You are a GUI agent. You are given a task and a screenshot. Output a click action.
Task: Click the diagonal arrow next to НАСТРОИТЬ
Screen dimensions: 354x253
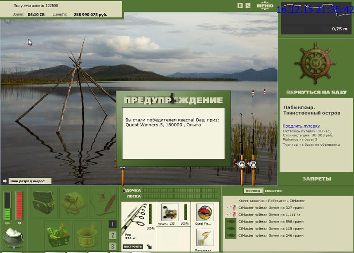(150, 247)
